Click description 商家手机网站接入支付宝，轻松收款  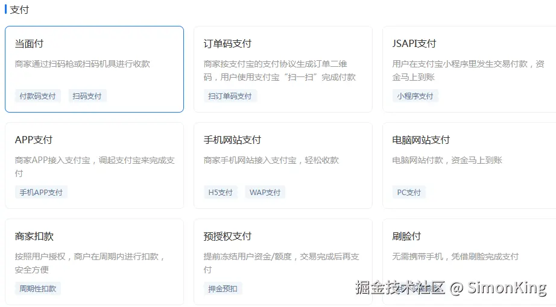[271, 160]
